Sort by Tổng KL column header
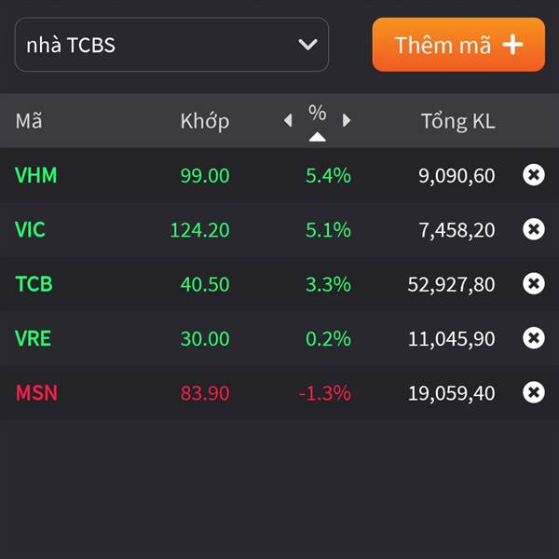 click(458, 121)
